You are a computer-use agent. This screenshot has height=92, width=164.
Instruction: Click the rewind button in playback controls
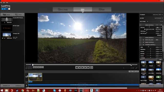[77, 67]
